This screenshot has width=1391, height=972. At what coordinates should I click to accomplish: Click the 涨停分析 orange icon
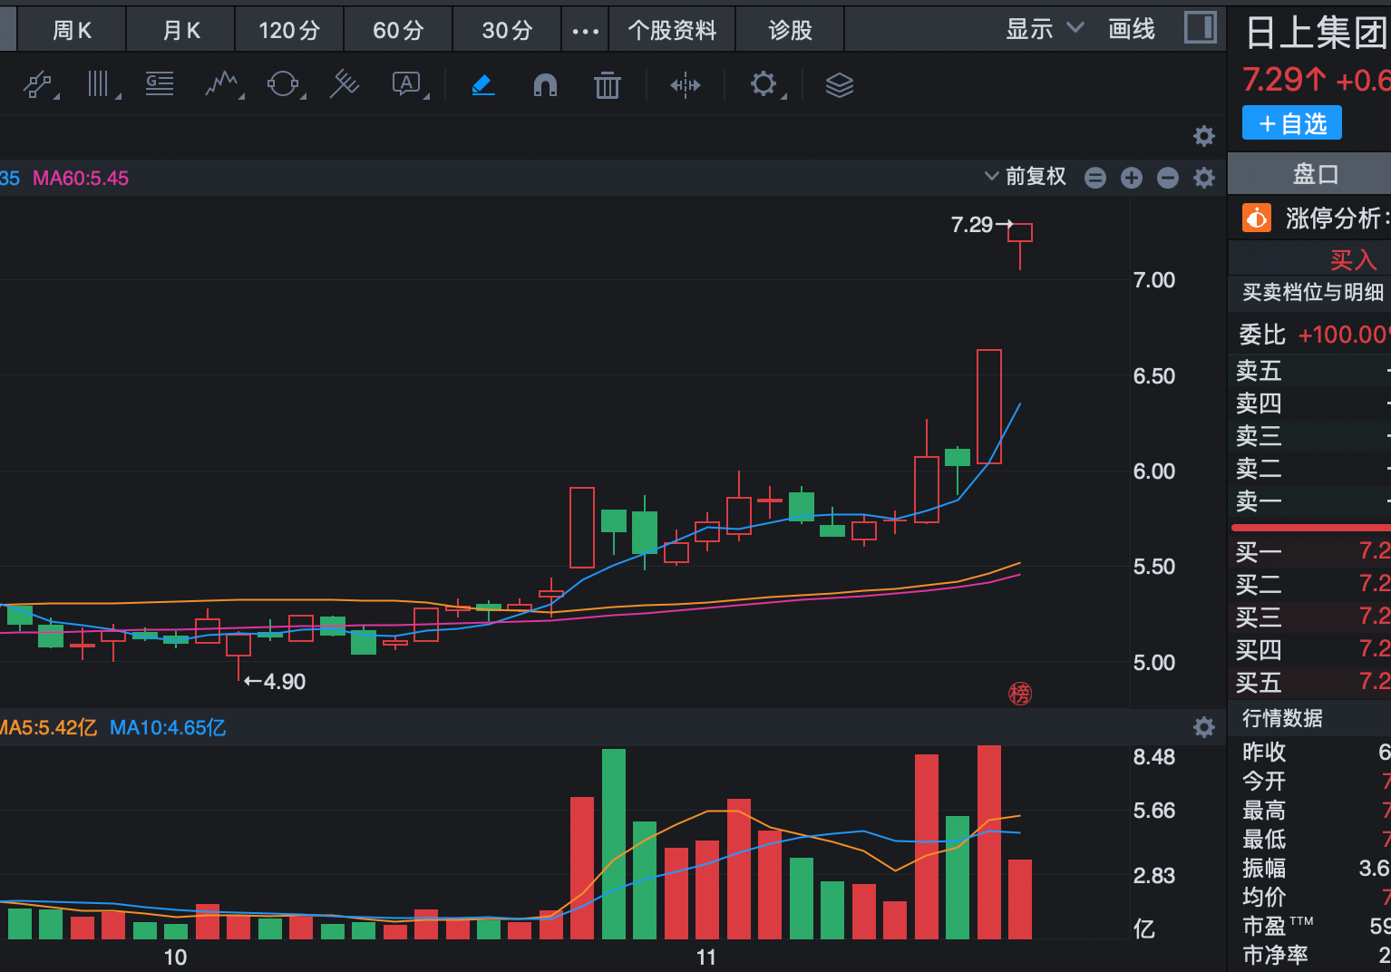point(1257,218)
